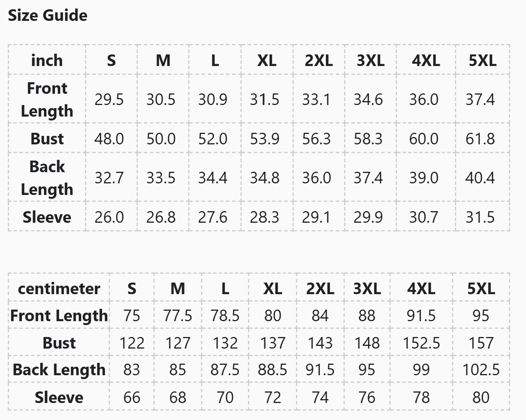The image size is (526, 420).
Task: Click the 40.4 back length value
Action: [x=480, y=178]
